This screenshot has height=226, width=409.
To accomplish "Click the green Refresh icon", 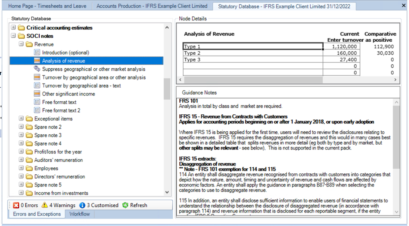I will 125,205.
